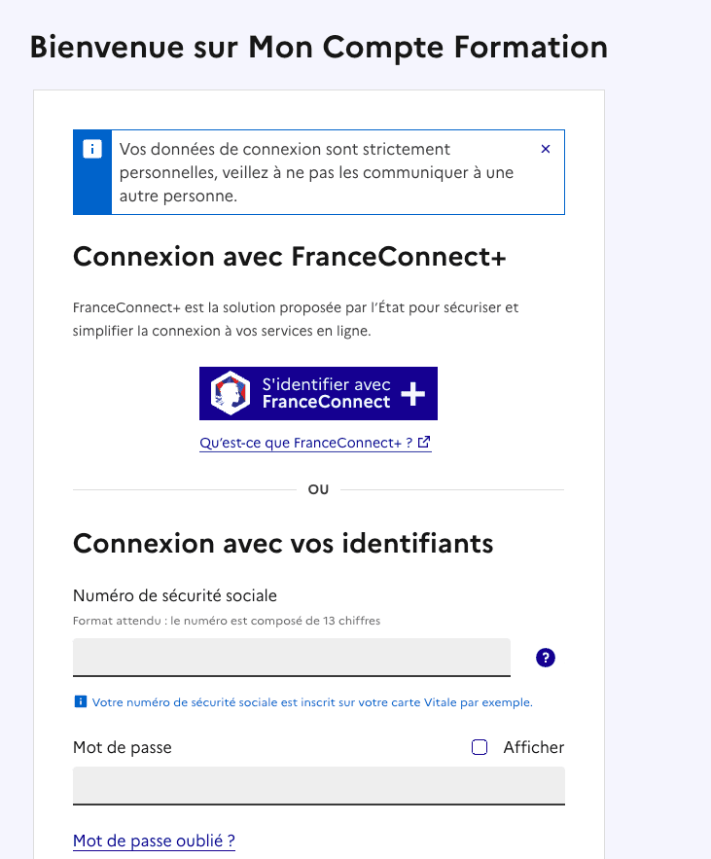This screenshot has height=859, width=711.
Task: Click the Numéro de sécurité sociale label
Action: coord(175,595)
